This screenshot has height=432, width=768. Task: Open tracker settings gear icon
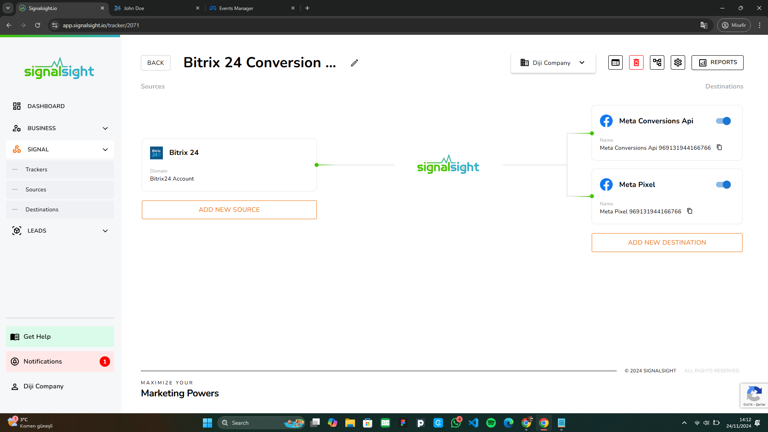click(678, 62)
